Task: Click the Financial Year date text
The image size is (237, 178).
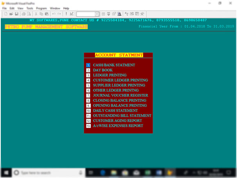Action: coord(186,26)
